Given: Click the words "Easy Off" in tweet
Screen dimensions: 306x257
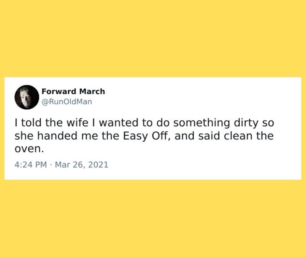Looking at the screenshot, I should (145, 136).
